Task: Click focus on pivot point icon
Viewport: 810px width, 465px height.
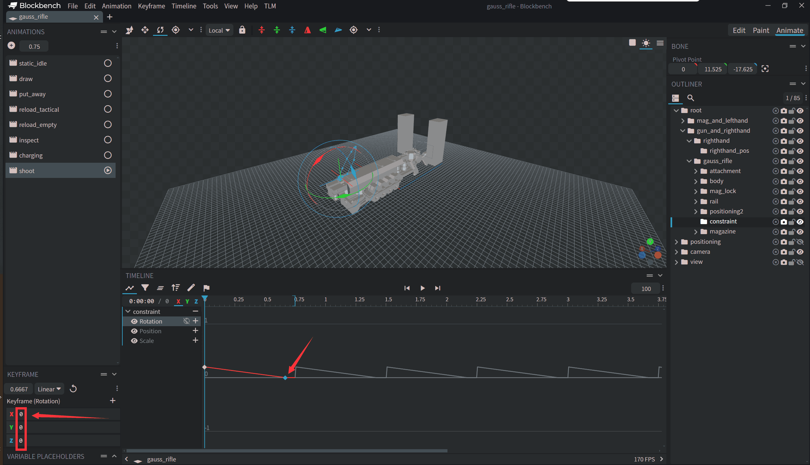Action: pos(765,69)
